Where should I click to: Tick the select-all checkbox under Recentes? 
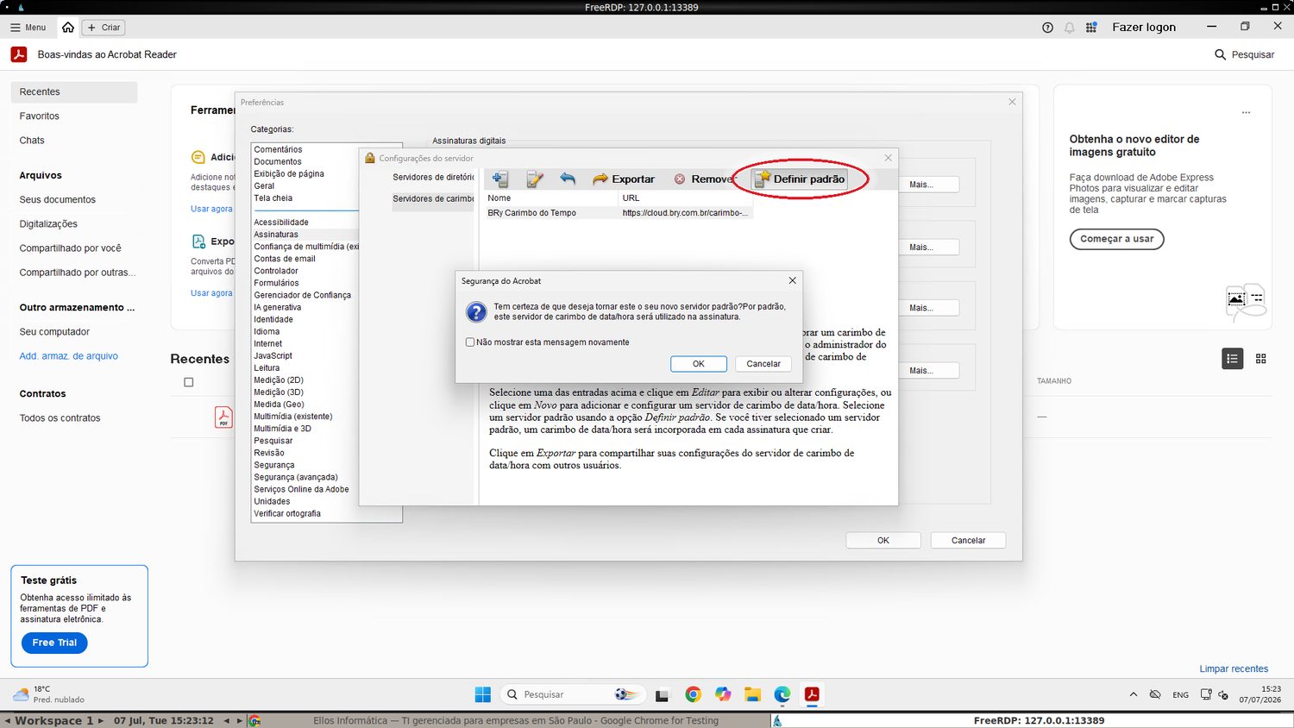(189, 382)
